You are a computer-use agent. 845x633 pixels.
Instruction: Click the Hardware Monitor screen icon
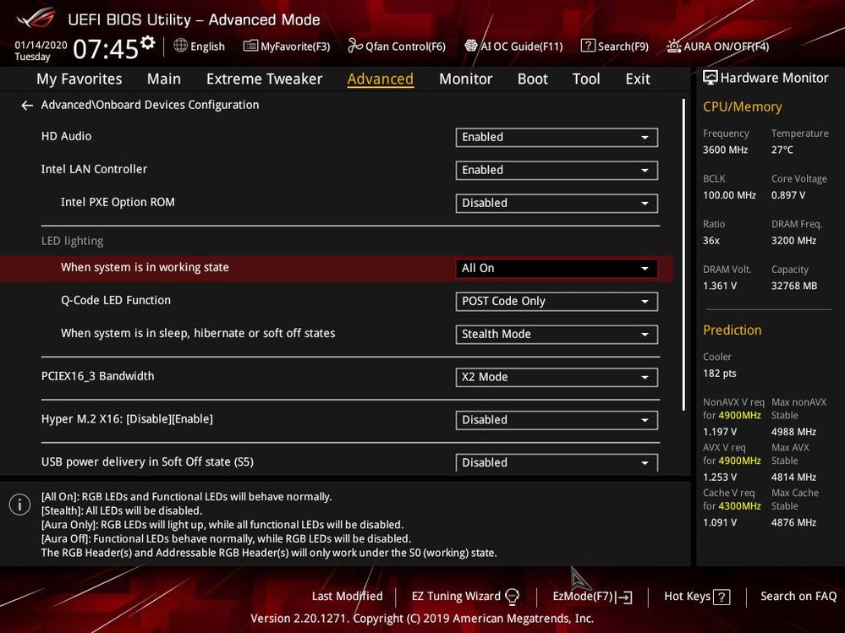pyautogui.click(x=711, y=78)
